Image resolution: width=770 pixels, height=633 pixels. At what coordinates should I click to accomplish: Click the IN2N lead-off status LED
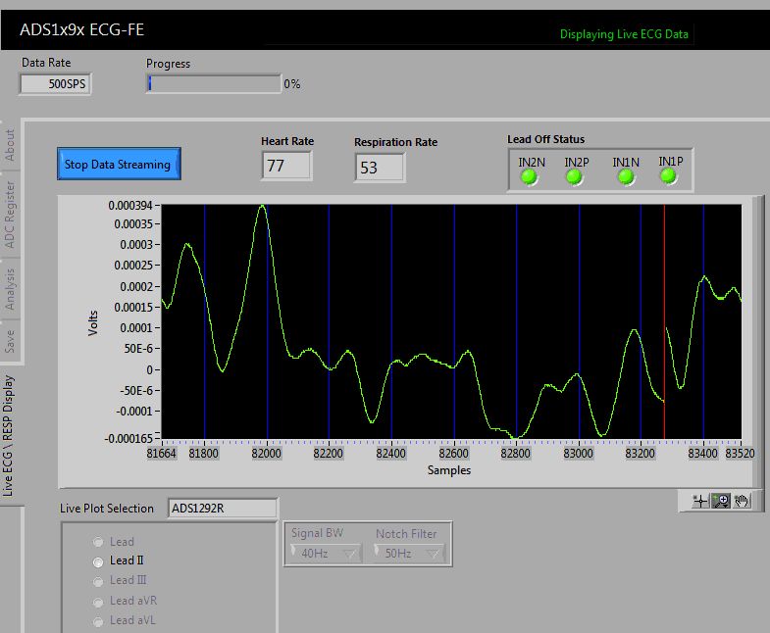529,176
